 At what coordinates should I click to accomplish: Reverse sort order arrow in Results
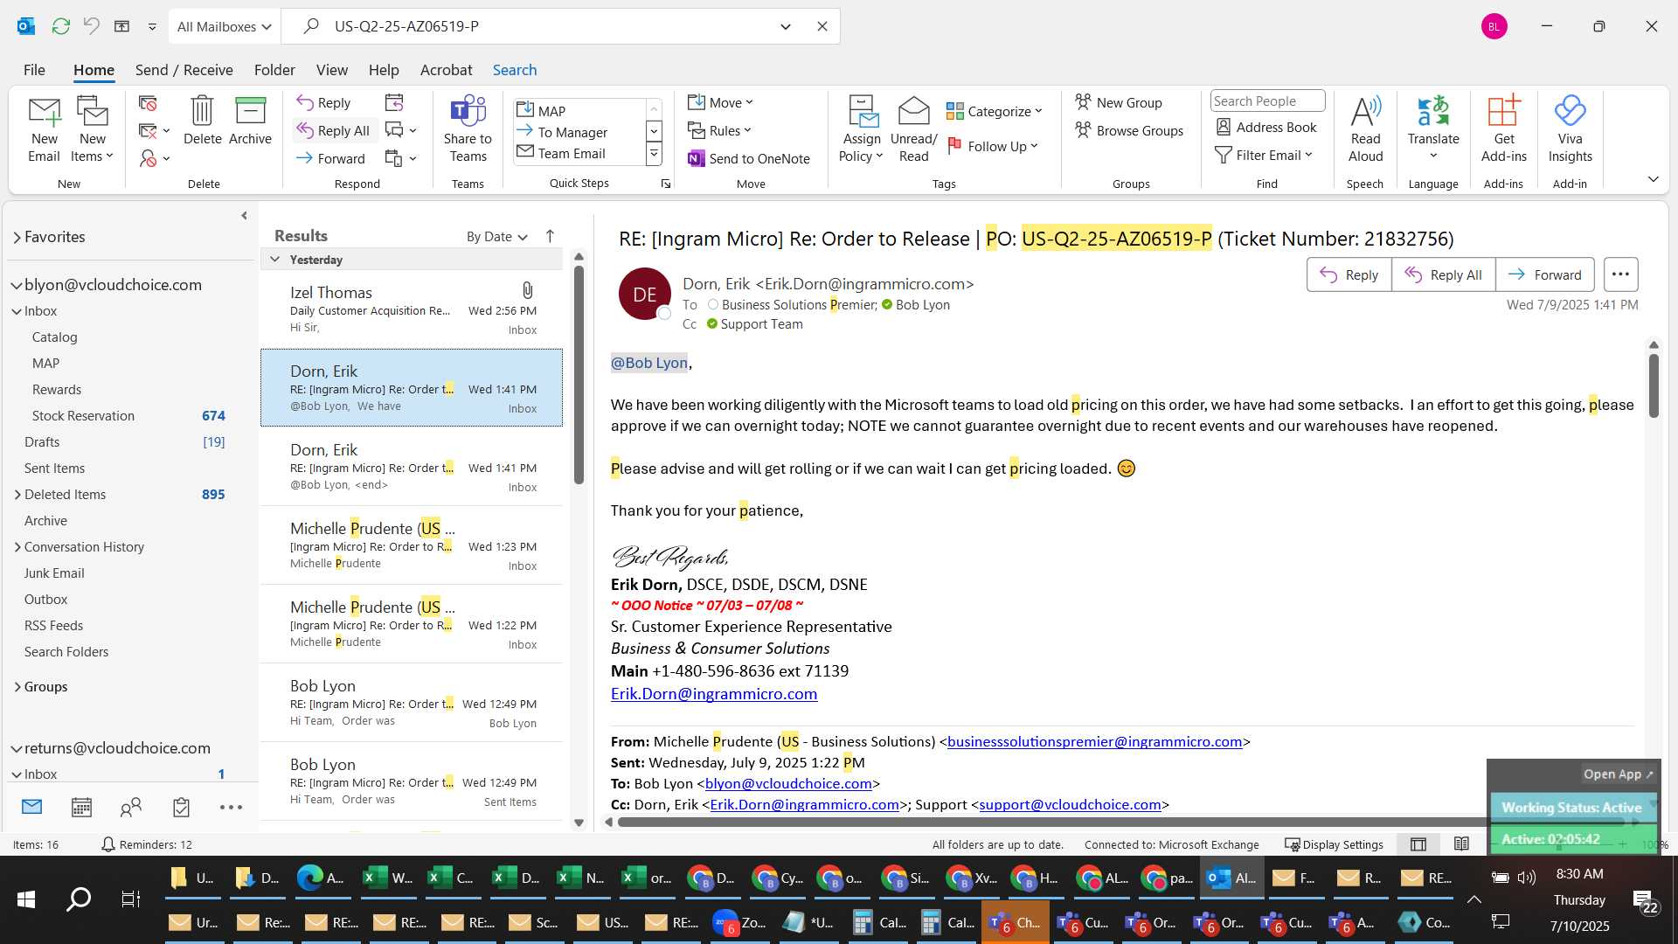[550, 236]
